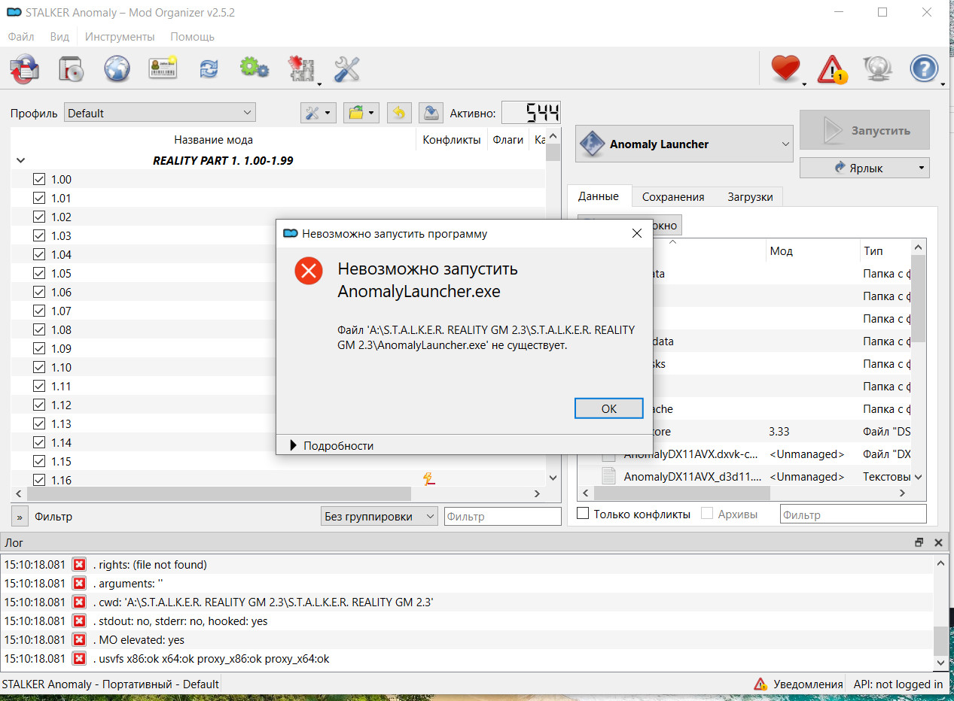Disable mod 1.08 checkbox
The image size is (954, 701).
pyautogui.click(x=39, y=329)
